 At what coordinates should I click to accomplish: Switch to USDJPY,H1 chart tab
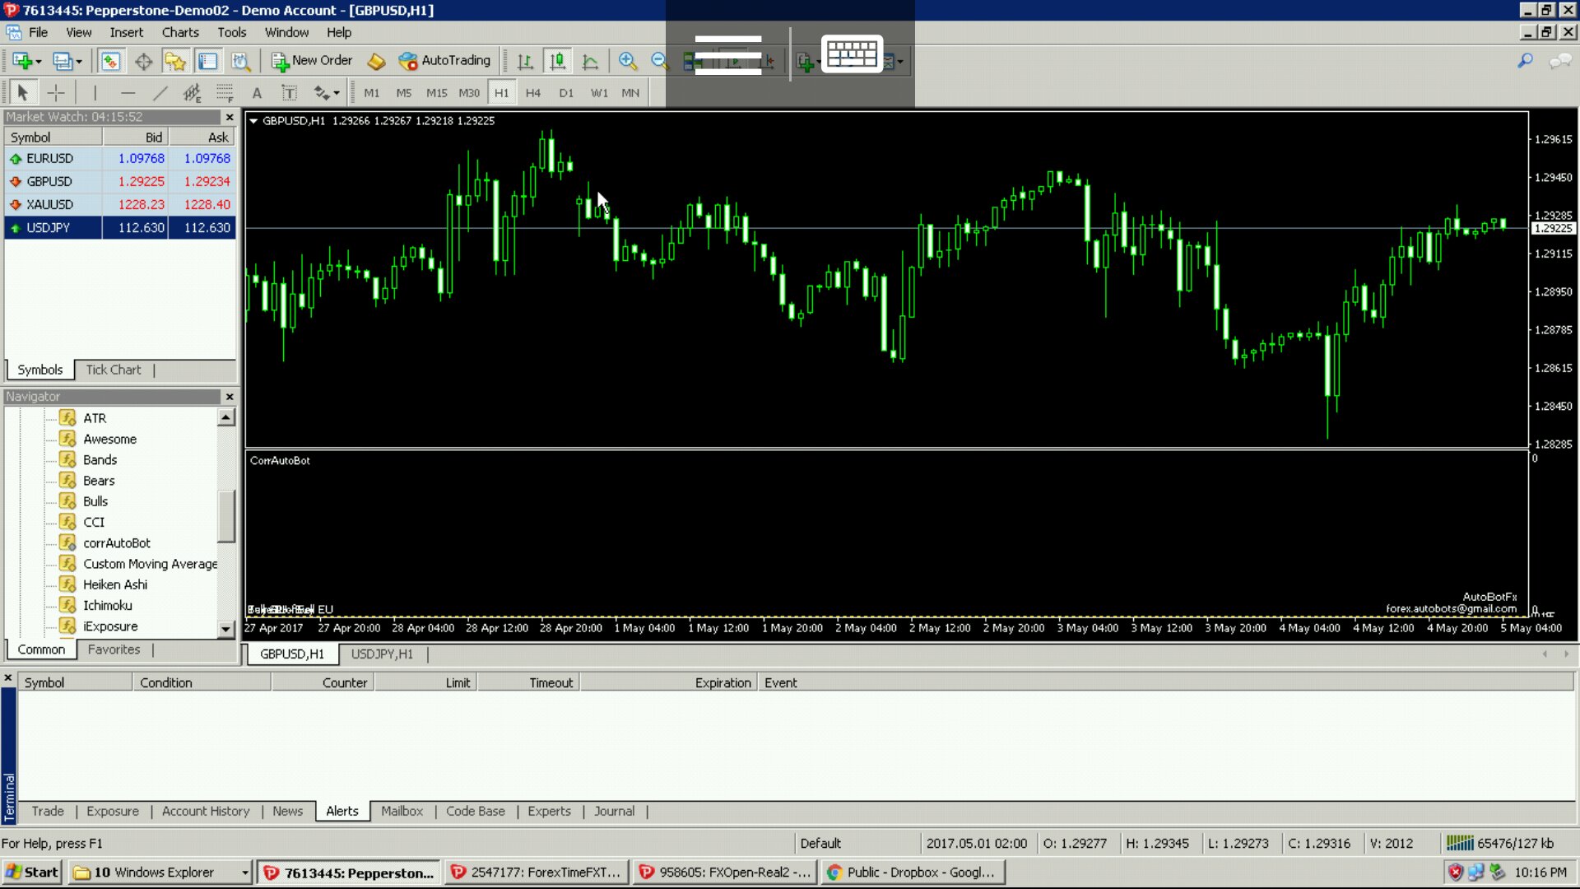pos(382,654)
